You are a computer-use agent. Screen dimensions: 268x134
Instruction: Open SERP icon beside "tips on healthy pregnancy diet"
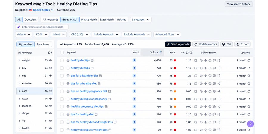tap(110, 91)
